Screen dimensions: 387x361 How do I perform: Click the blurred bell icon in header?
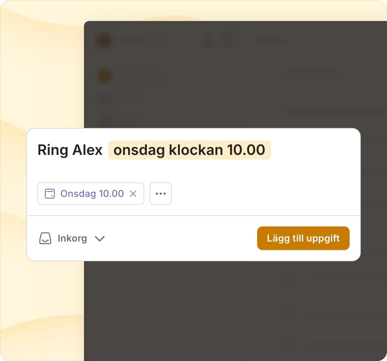coord(209,41)
